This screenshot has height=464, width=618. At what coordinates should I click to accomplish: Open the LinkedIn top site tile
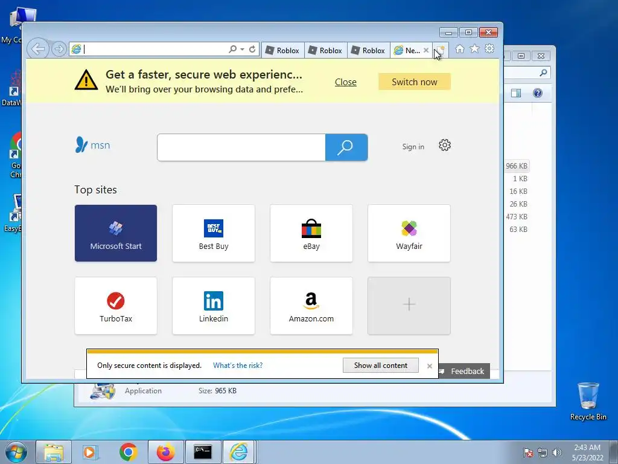pyautogui.click(x=214, y=306)
